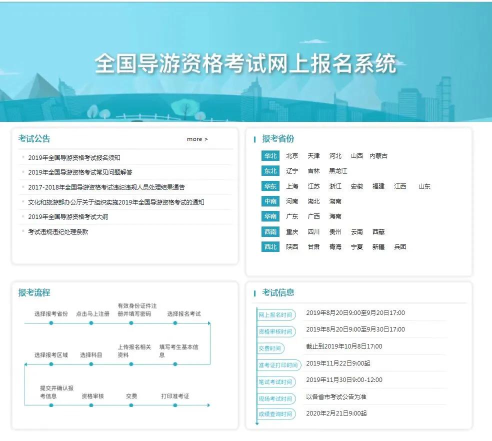Image resolution: width=492 pixels, height=441 pixels.
Task: Open the 考试违规违纪处理条款 notice
Action: 59,232
